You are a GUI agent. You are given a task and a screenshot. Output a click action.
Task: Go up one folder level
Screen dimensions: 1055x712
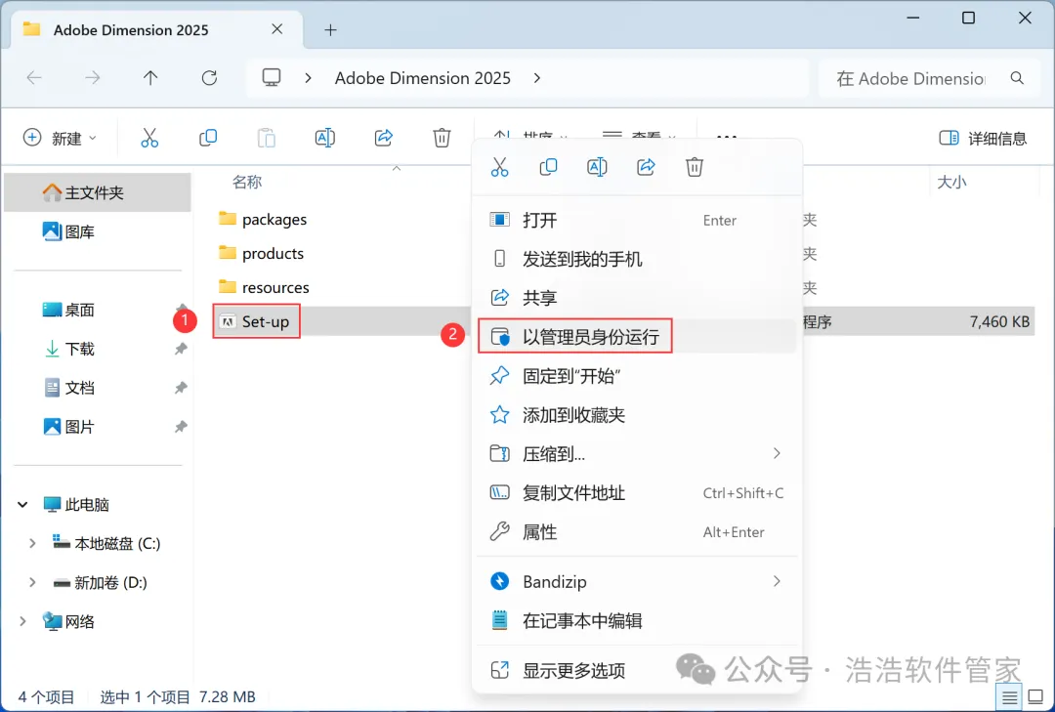pyautogui.click(x=150, y=78)
